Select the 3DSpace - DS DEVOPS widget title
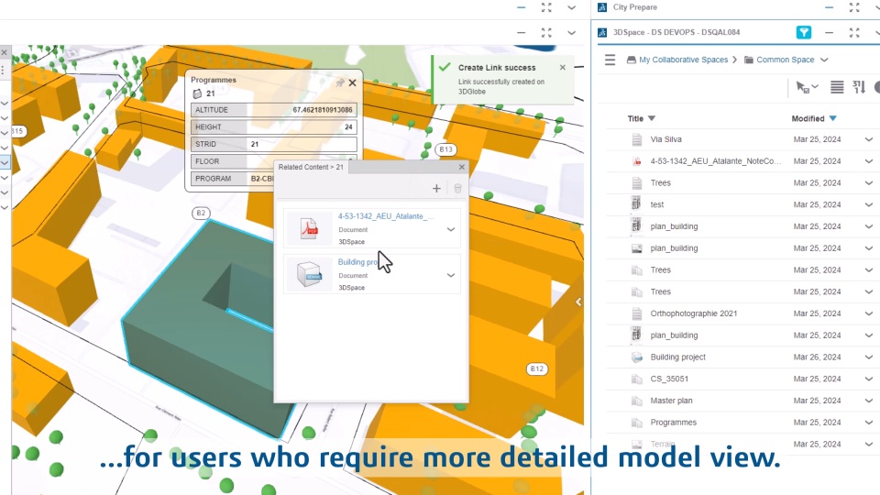 click(x=676, y=33)
